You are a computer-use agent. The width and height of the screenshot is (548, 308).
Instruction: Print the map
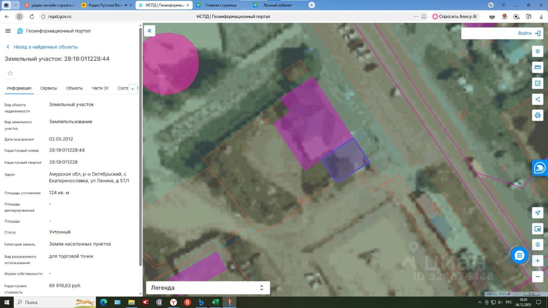click(538, 115)
